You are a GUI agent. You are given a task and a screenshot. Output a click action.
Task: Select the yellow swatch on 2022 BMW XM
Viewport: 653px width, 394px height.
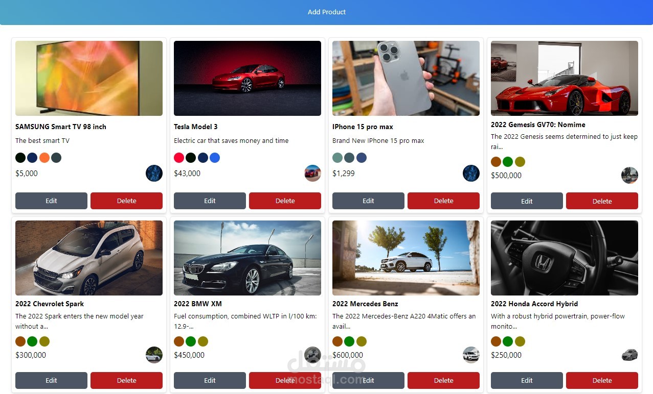click(x=203, y=341)
